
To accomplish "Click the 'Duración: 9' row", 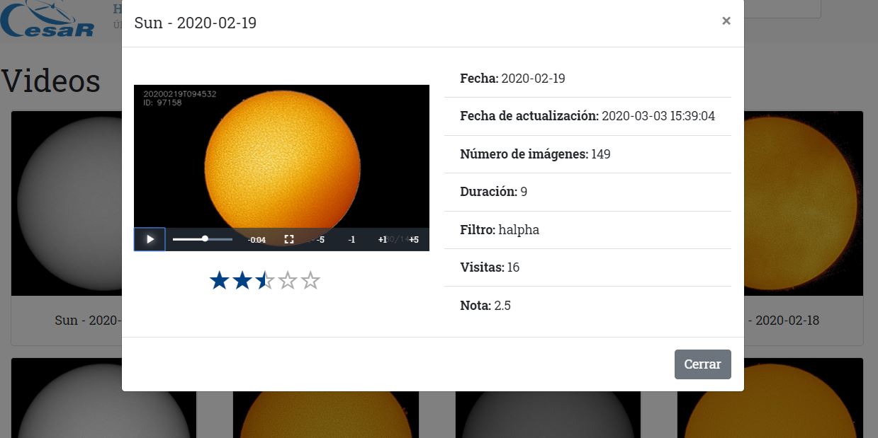I will point(587,192).
